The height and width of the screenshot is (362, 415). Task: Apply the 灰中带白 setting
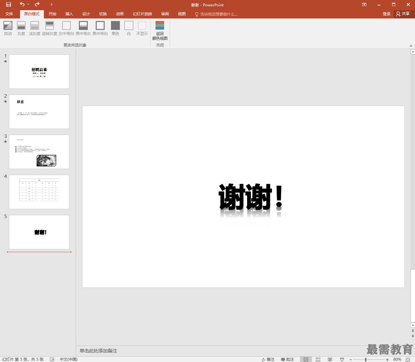(66, 28)
